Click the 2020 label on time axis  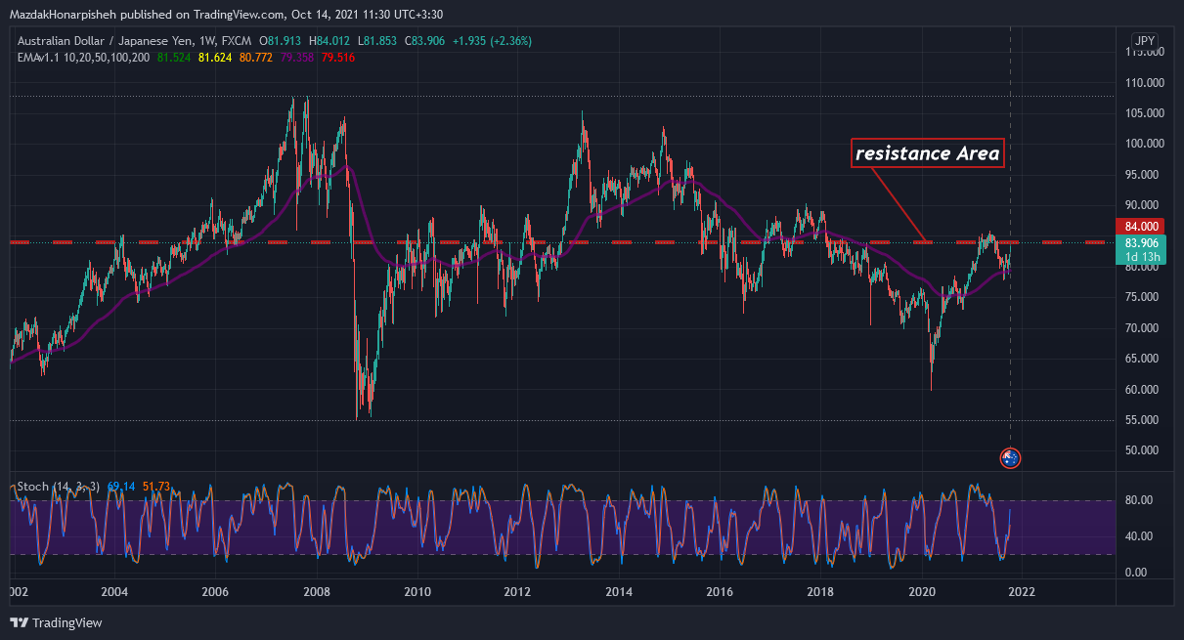click(x=922, y=592)
